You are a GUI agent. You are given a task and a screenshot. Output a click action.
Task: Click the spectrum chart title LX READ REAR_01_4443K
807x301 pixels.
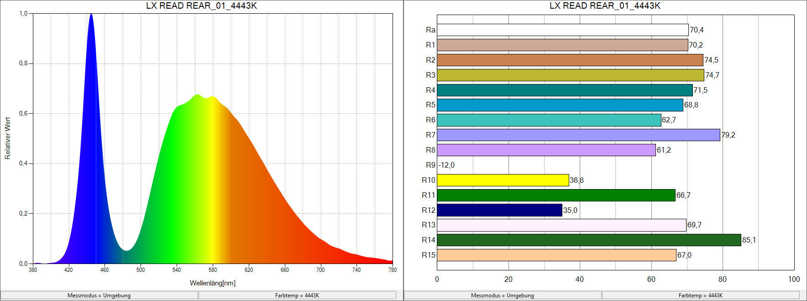point(201,6)
